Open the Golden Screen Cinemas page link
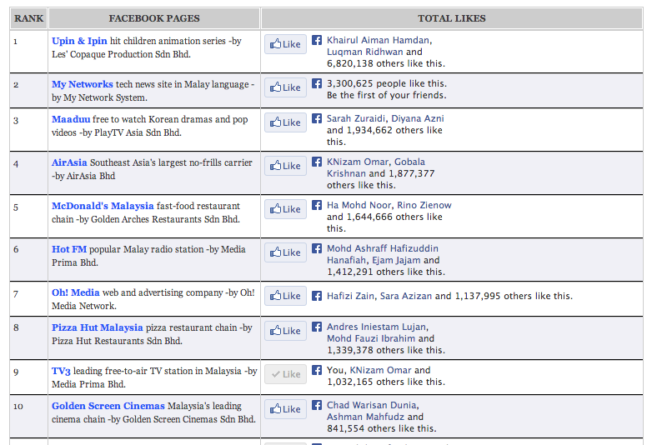Viewport: 652px width, 445px height. [108, 406]
